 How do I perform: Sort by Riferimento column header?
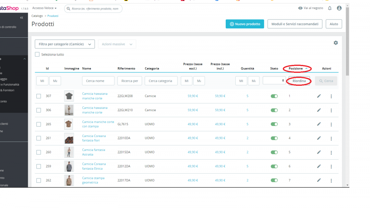tap(126, 69)
